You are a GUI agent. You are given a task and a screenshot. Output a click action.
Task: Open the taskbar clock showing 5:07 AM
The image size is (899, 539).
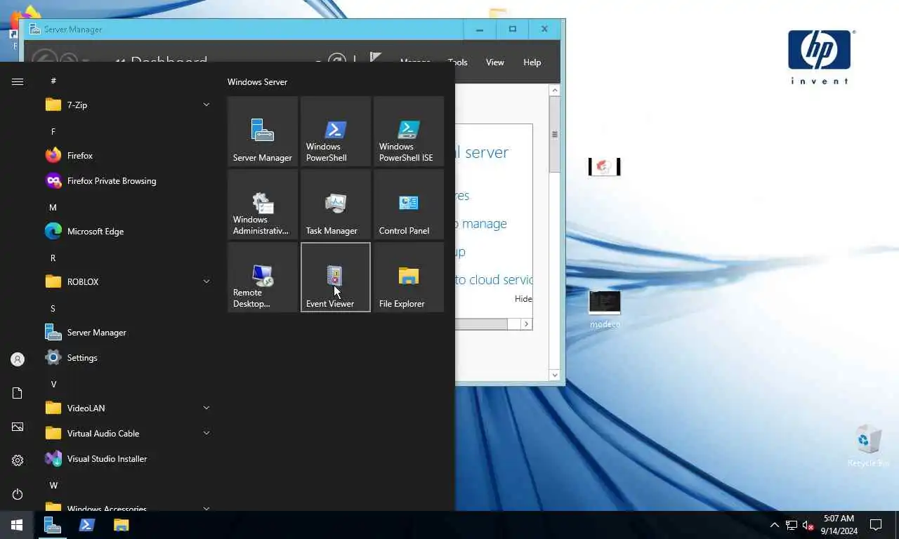(x=839, y=525)
